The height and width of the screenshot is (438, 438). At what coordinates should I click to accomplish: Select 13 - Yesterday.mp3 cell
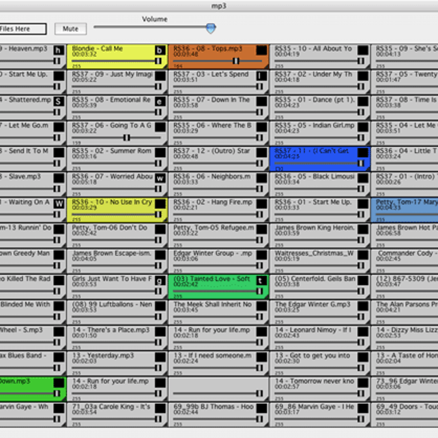pos(117,363)
